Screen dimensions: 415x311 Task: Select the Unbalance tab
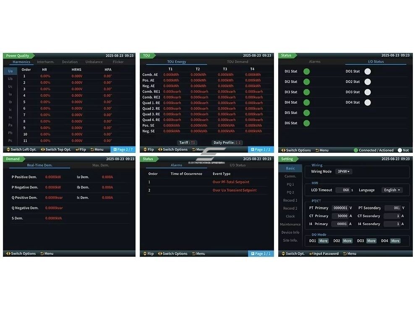click(x=94, y=62)
